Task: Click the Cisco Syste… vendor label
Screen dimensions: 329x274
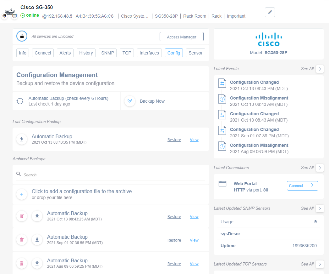Action: pos(134,16)
